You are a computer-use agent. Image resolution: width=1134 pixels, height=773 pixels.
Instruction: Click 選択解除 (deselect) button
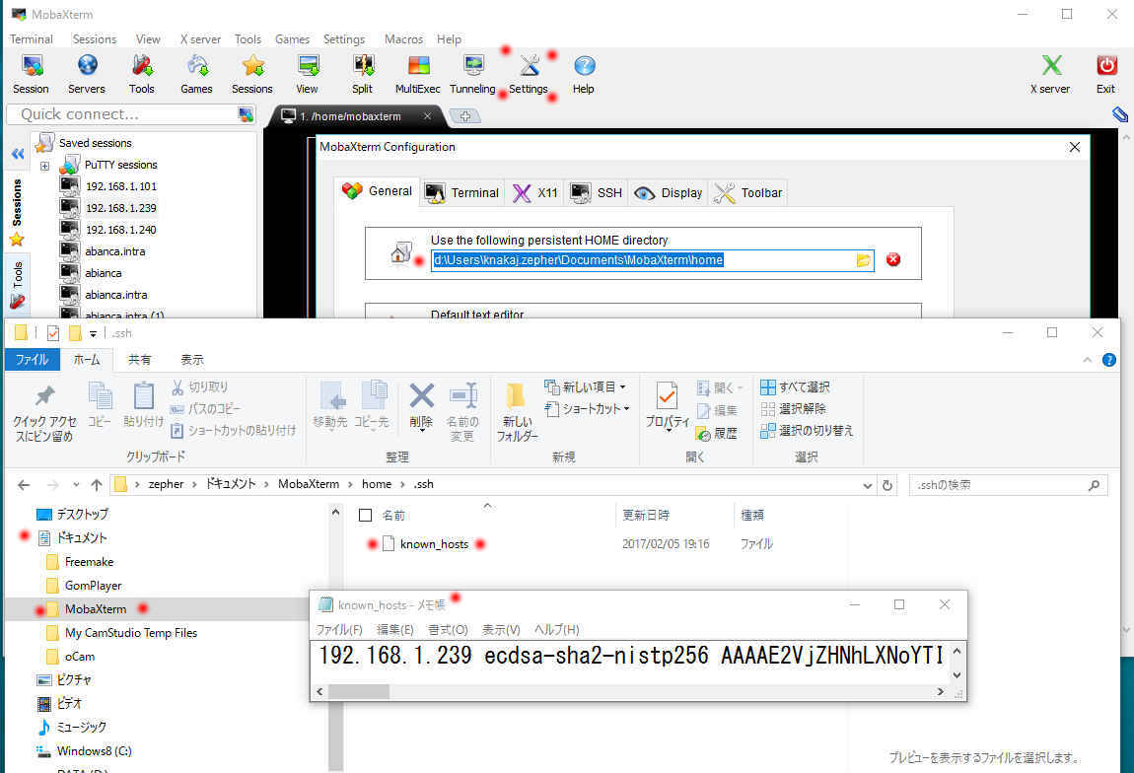coord(793,408)
